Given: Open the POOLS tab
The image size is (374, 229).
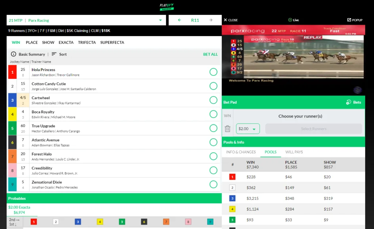Looking at the screenshot, I should (271, 152).
